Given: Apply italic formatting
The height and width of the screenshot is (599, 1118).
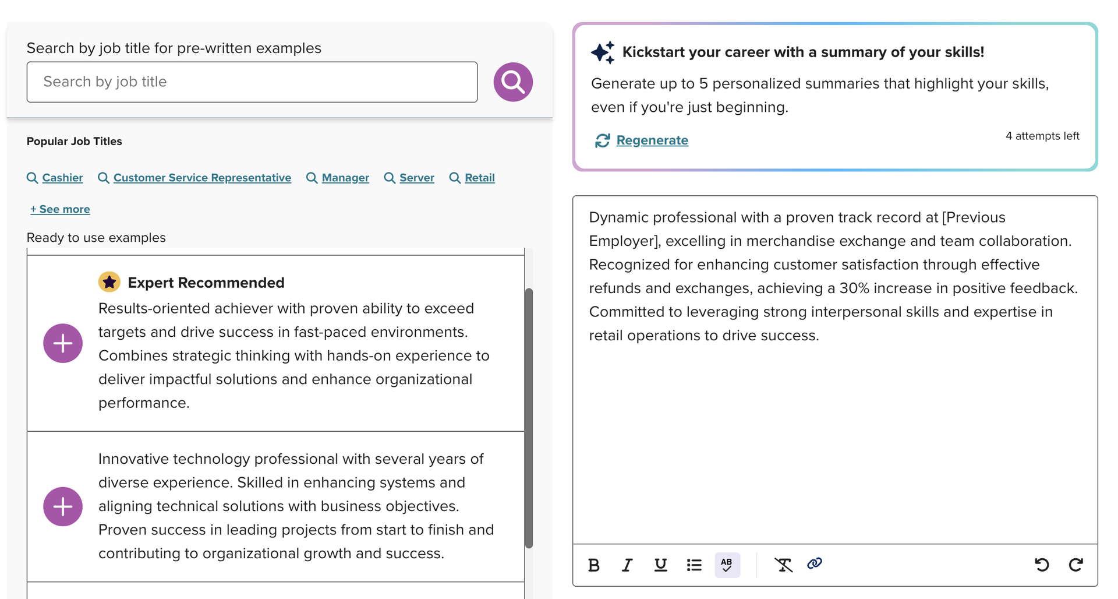Looking at the screenshot, I should click(627, 565).
